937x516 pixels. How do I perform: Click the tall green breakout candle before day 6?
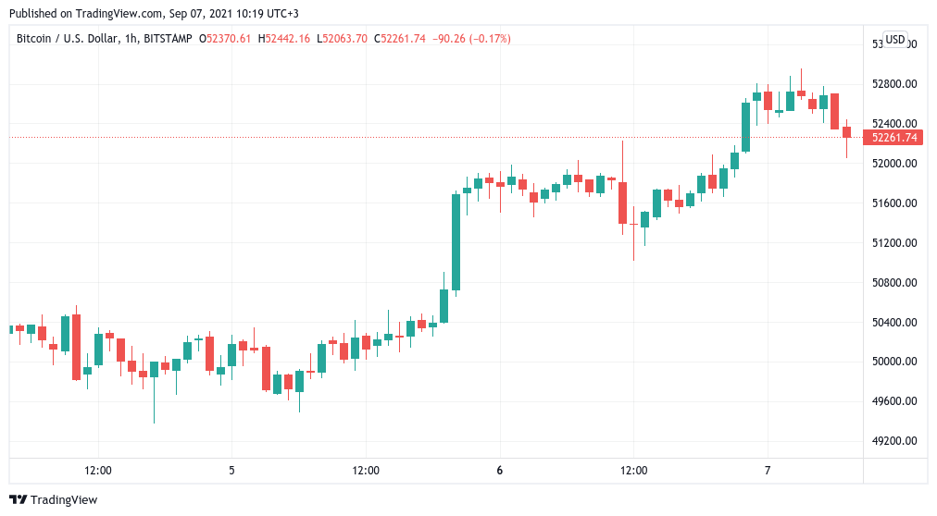[x=456, y=242]
